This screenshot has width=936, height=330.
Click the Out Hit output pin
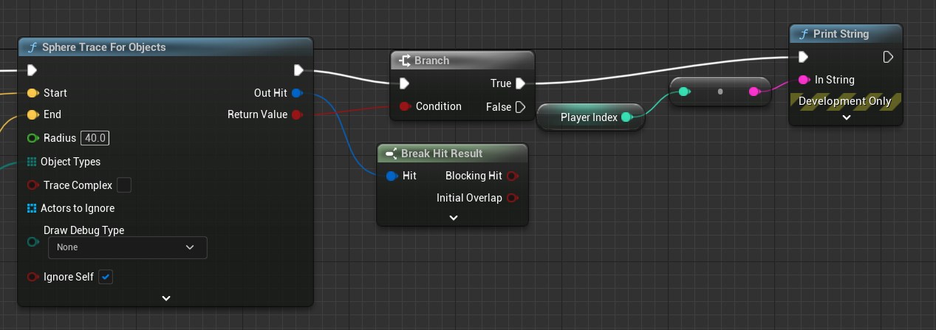[297, 93]
